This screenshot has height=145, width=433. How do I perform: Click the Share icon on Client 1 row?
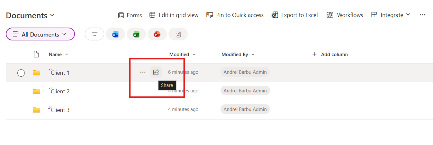(156, 72)
